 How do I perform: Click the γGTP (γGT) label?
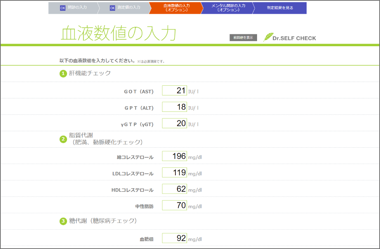[x=137, y=125]
